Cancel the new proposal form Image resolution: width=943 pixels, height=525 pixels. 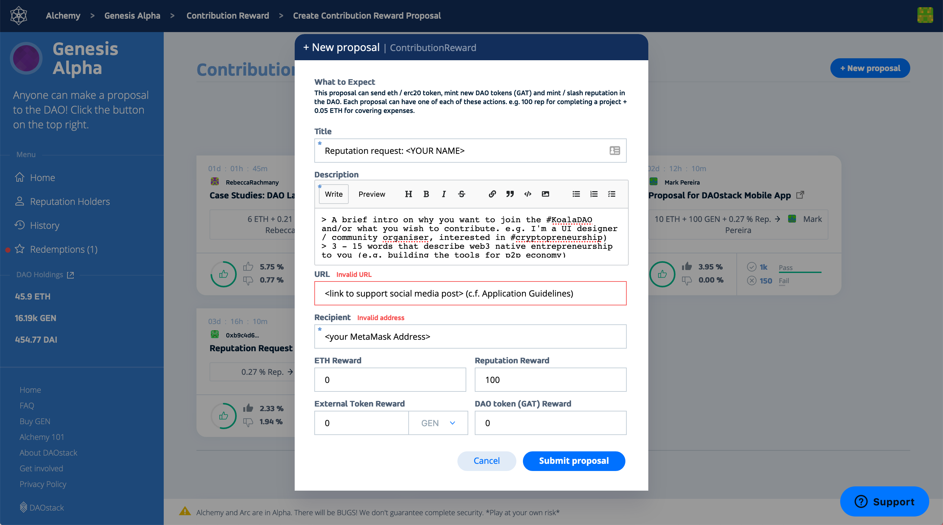click(487, 461)
